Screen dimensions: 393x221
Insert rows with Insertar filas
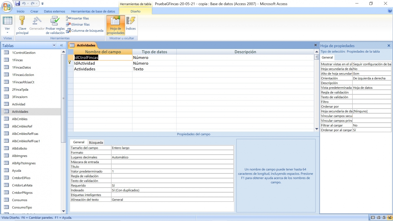78,18
